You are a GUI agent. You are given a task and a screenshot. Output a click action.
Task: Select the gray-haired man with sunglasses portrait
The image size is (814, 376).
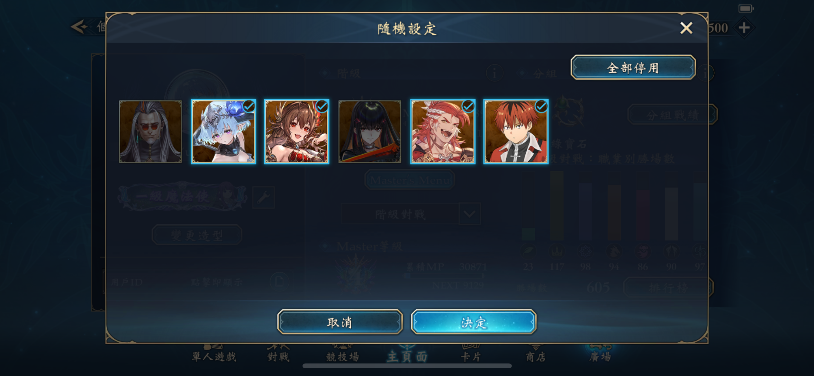(150, 131)
